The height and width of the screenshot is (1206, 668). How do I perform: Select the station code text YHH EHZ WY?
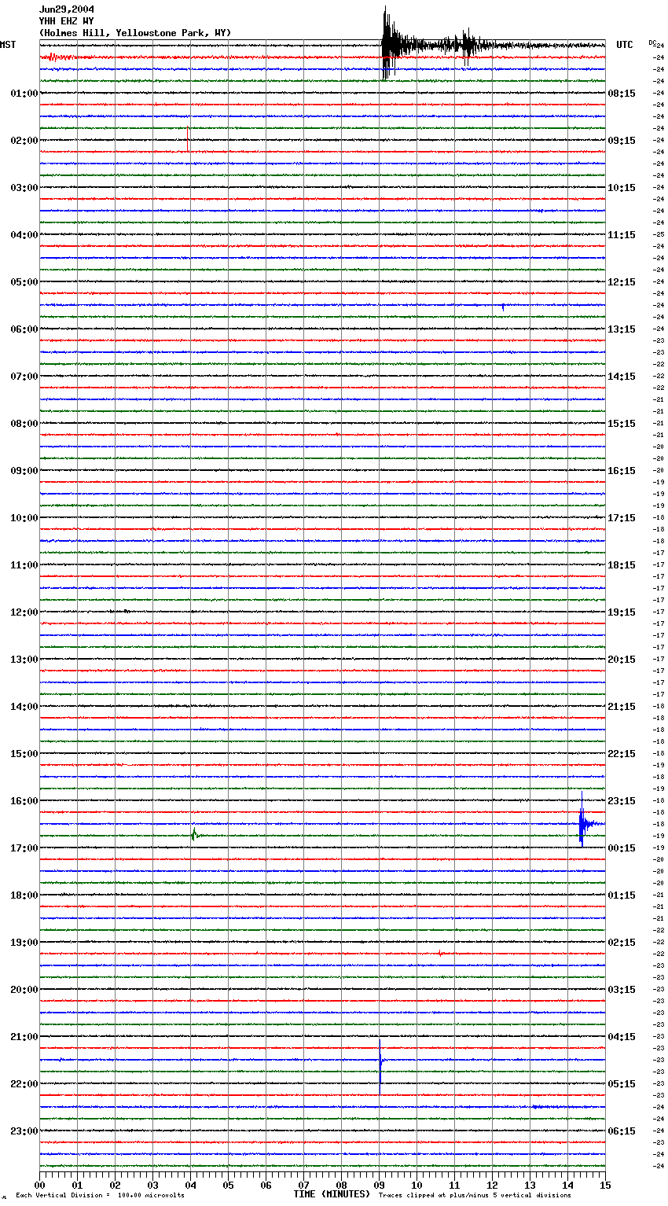[66, 21]
